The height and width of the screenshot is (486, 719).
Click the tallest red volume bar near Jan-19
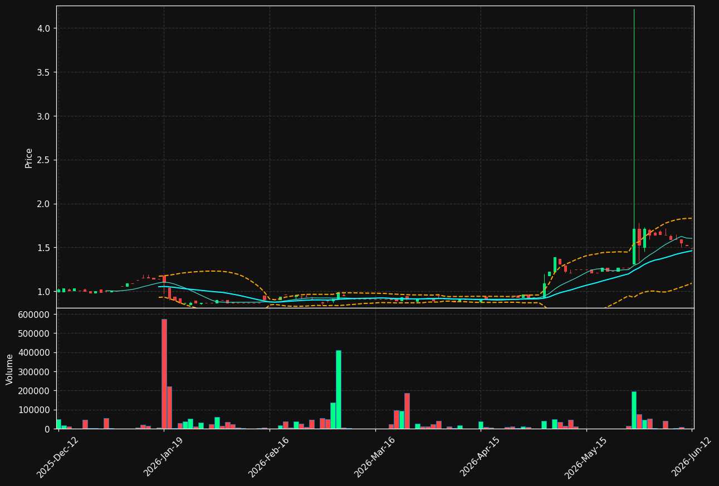click(x=164, y=374)
